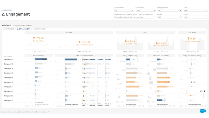Click the thumbs-up icon in Campaign 33 row

click(x=84, y=100)
